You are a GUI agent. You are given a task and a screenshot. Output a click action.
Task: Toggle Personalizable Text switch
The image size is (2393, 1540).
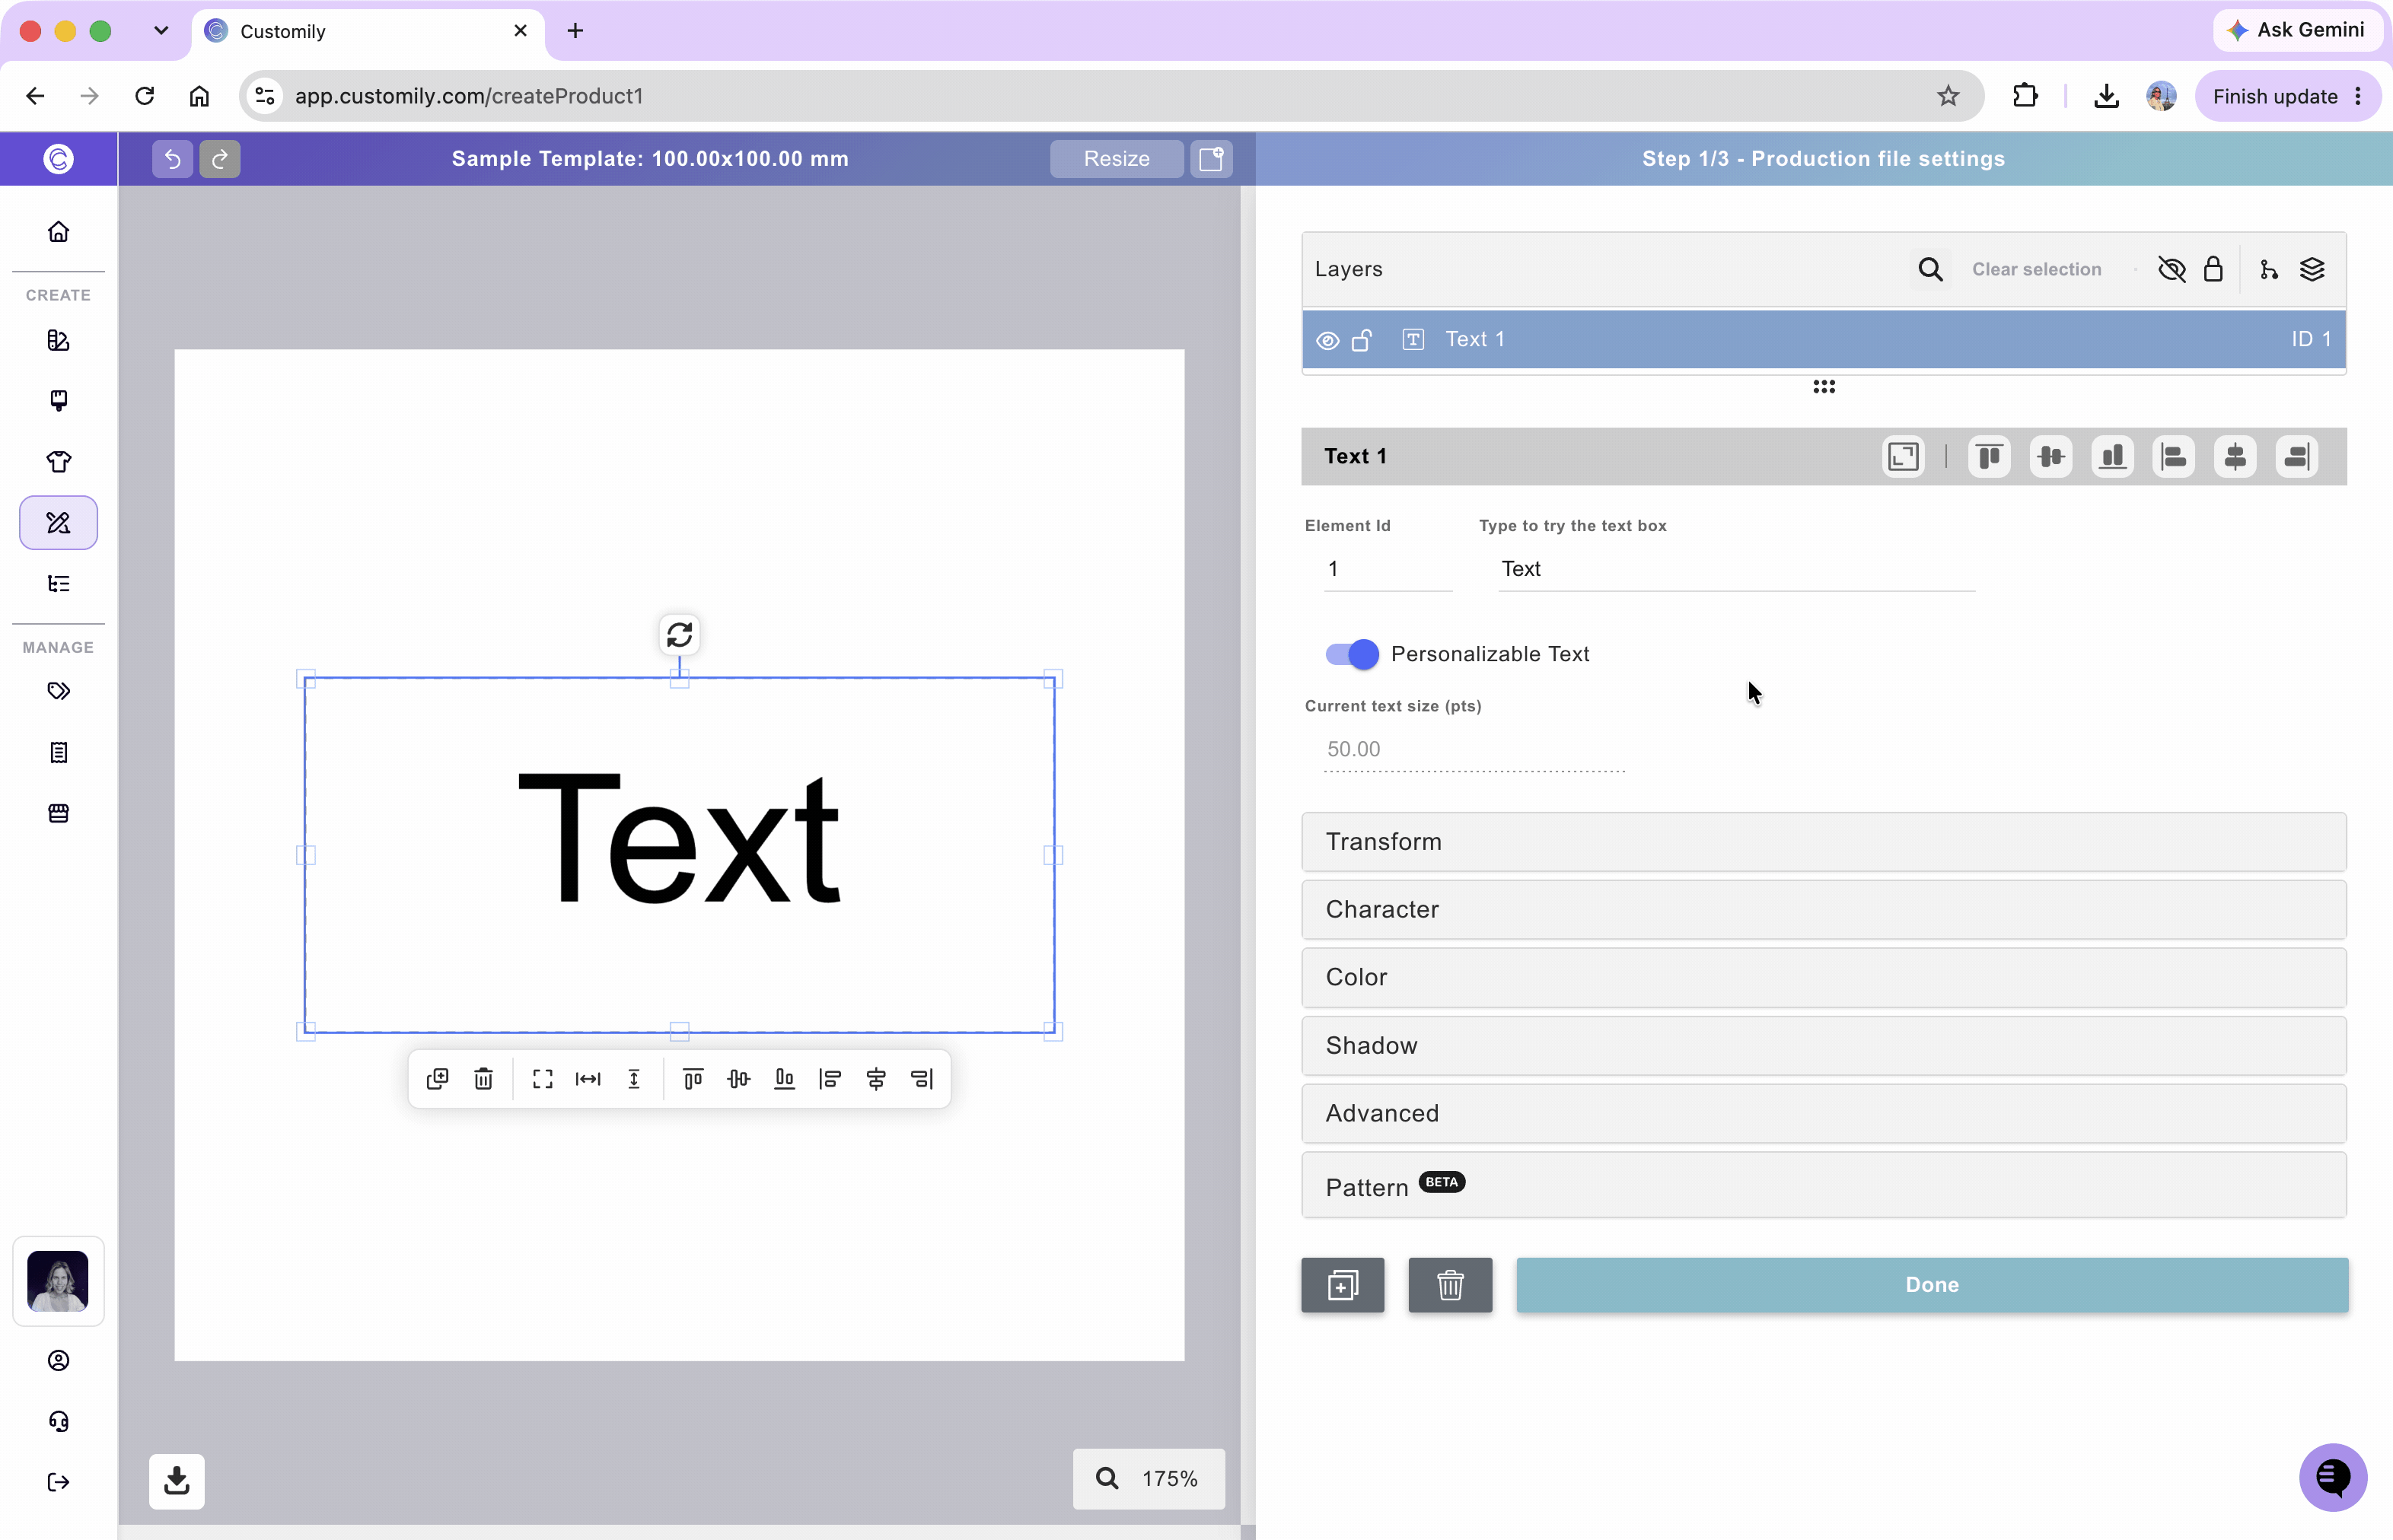click(1353, 654)
